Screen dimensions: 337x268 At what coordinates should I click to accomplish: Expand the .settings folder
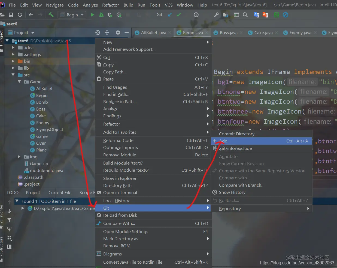(x=13, y=54)
